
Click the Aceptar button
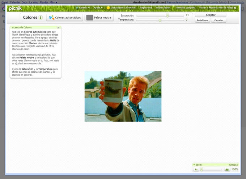211,15
